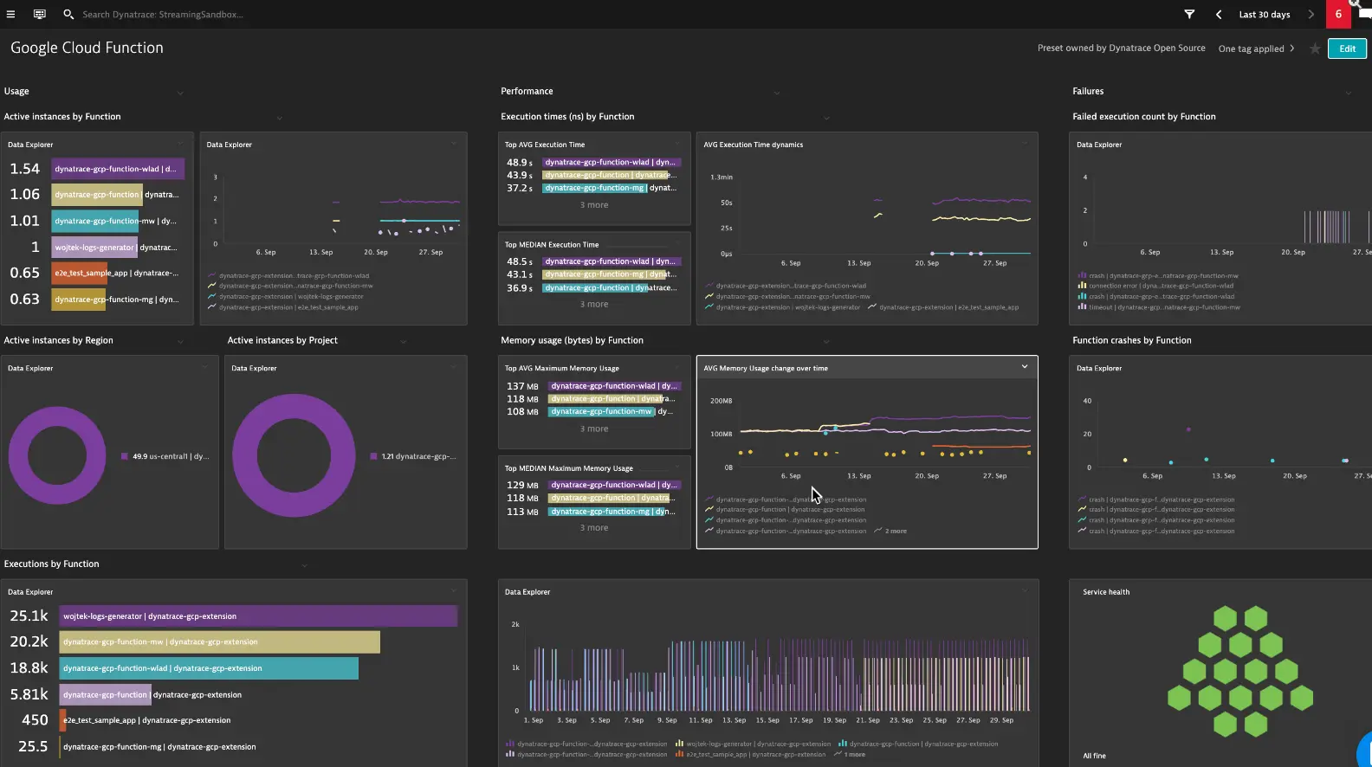Collapse the Performance section chevron

pos(776,92)
